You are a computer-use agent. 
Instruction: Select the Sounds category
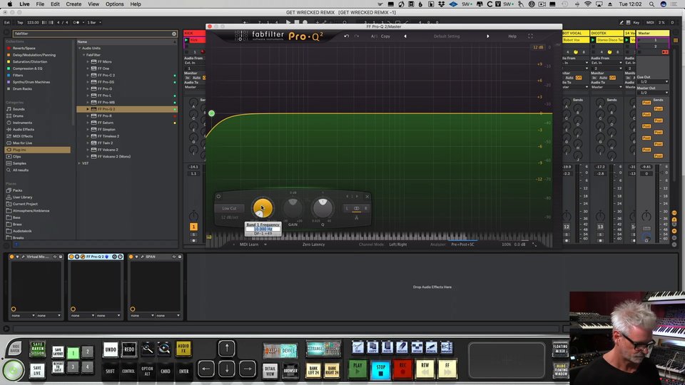point(19,109)
